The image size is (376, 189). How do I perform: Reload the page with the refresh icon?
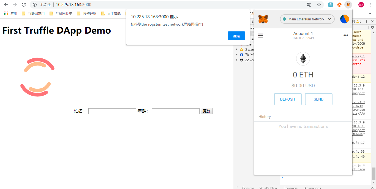pyautogui.click(x=24, y=5)
